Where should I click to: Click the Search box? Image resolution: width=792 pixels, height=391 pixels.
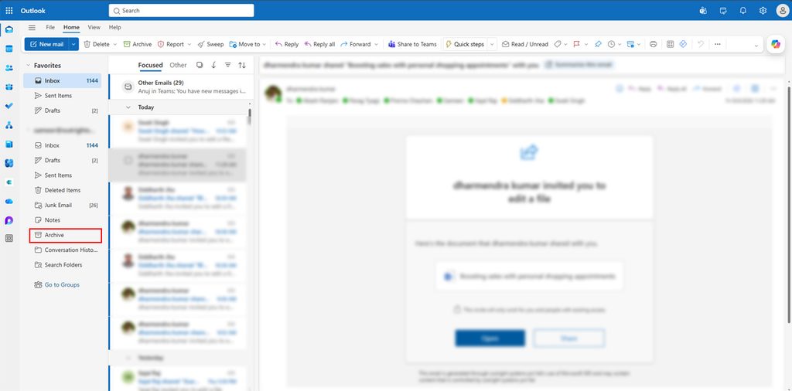[181, 10]
